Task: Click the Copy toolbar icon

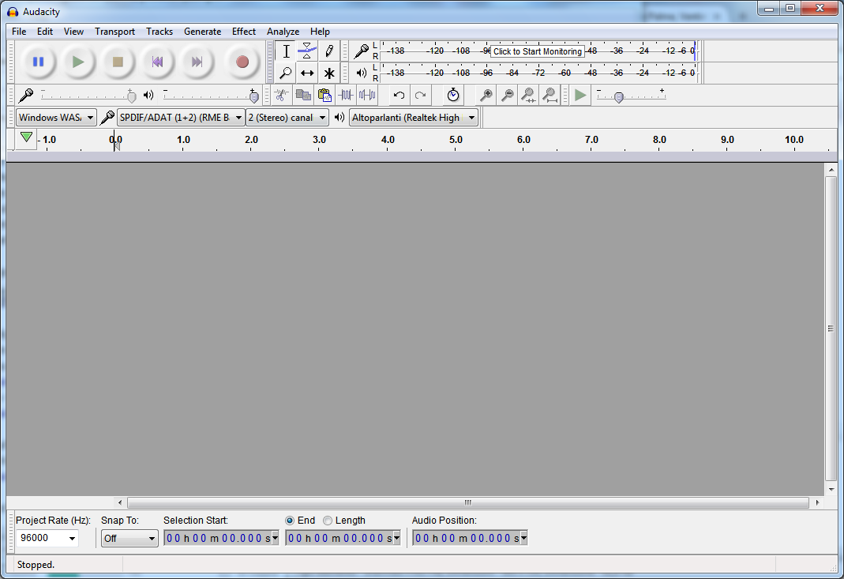Action: pyautogui.click(x=303, y=96)
